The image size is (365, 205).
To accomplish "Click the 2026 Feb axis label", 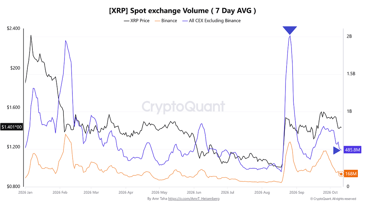I will tap(60, 193).
